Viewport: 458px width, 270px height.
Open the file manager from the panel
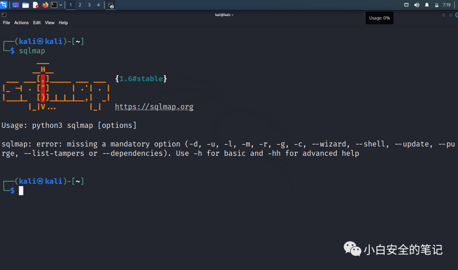point(25,5)
